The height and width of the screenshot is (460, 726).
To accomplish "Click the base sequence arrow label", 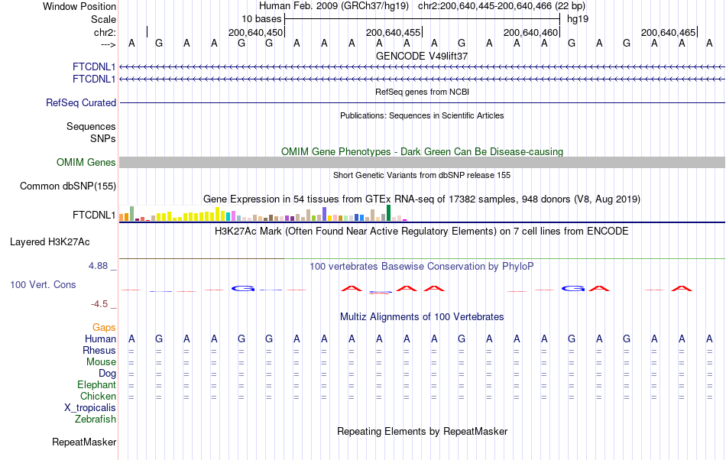I will tap(109, 44).
